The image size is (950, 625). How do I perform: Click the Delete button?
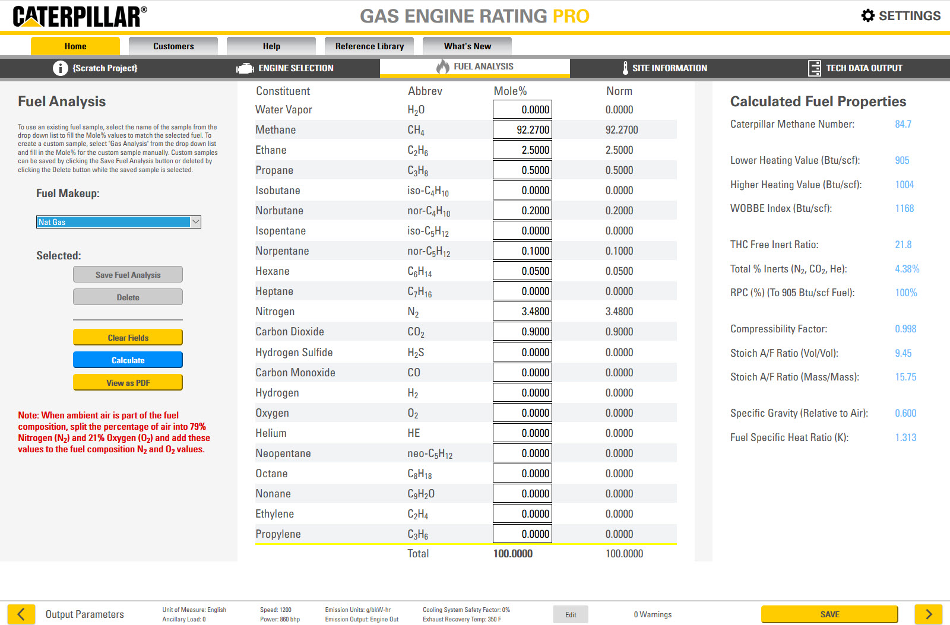click(x=128, y=297)
